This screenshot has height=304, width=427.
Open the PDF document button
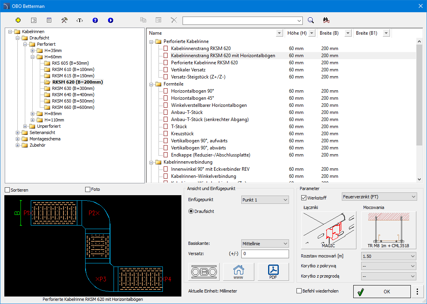(273, 272)
